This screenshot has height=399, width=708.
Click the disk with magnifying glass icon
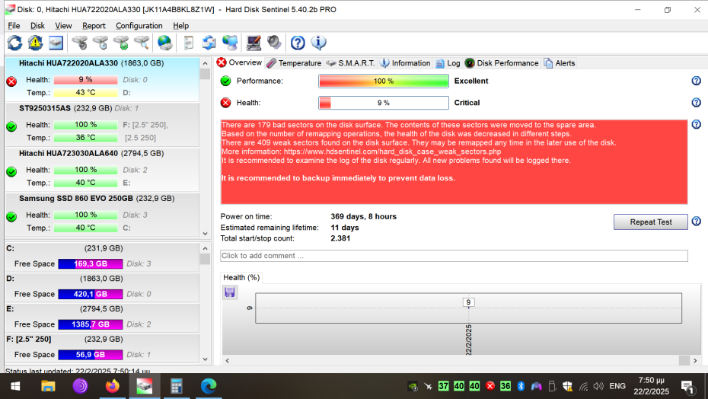(x=142, y=43)
